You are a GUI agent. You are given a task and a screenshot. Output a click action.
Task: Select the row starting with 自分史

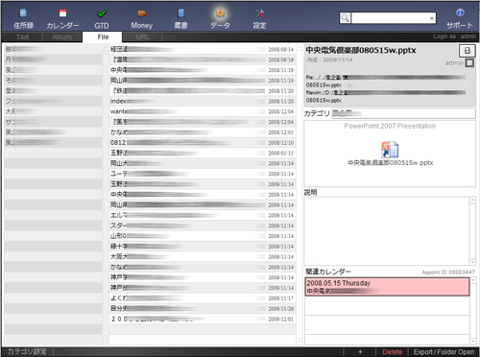click(x=203, y=308)
